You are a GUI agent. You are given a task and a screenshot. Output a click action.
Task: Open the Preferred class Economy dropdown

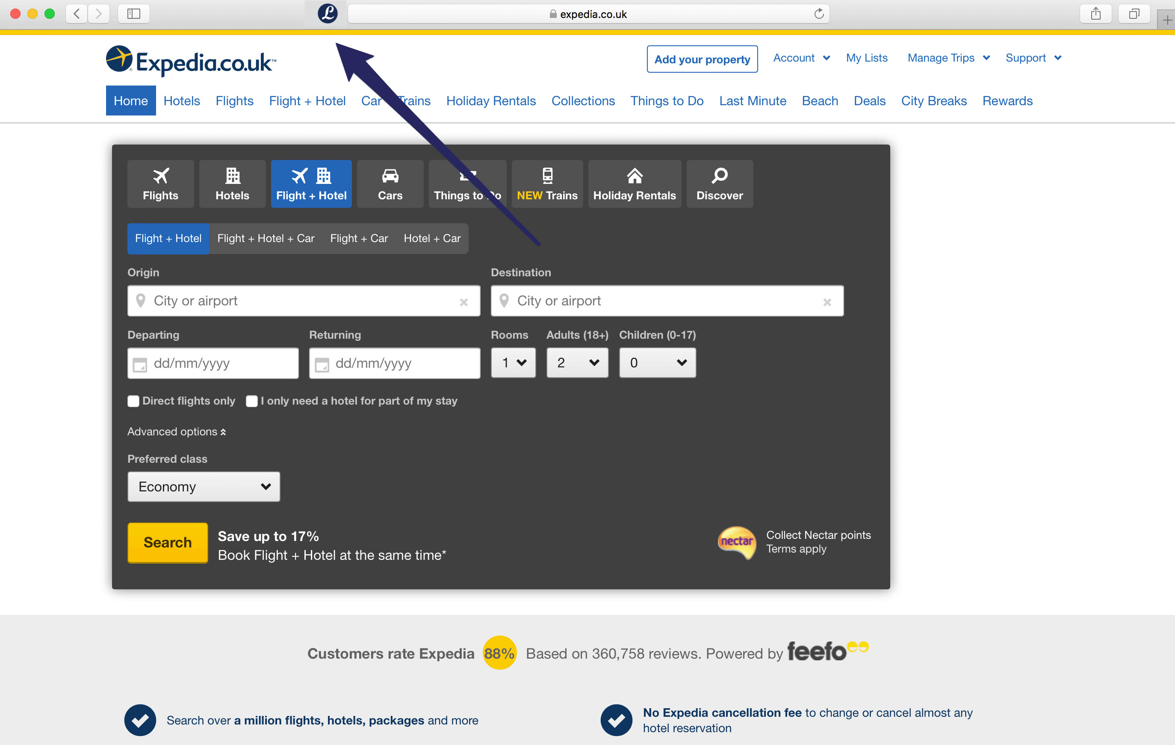[204, 487]
